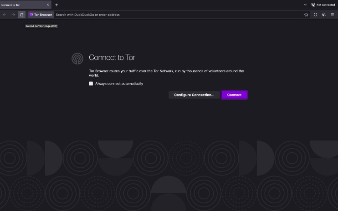This screenshot has height=211, width=338.
Task: Go back to the previous page
Action: point(5,15)
